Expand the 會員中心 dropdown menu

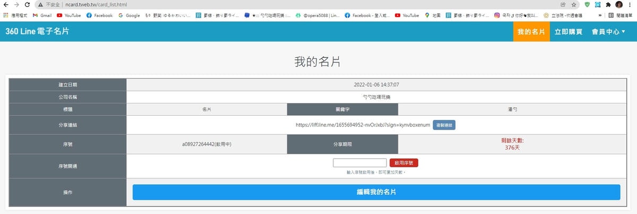pos(608,32)
